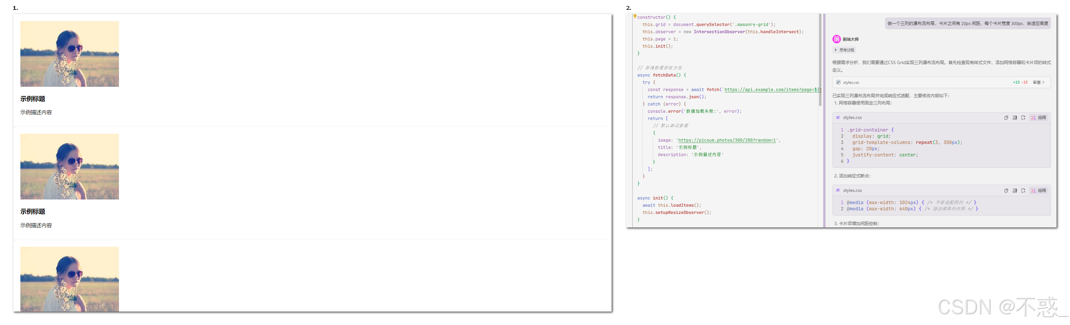Click the console.error '数据加载失败' line
1070x325 pixels.
[694, 111]
